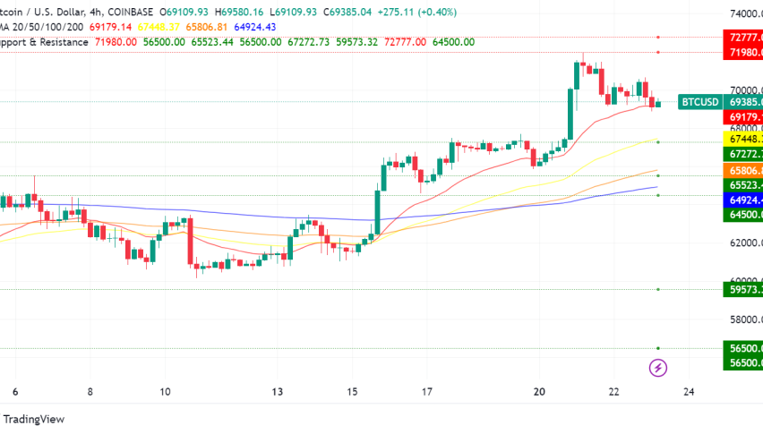
Task: Click date label 24 on time axis
Action: click(689, 392)
